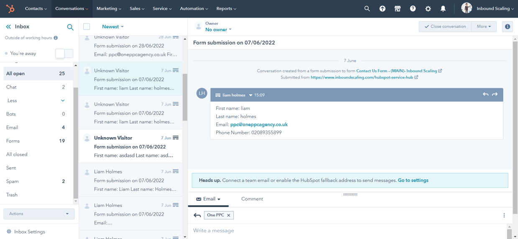Open Actions dropdown in sidebar
Viewport: 518px width, 239px height.
[39, 214]
